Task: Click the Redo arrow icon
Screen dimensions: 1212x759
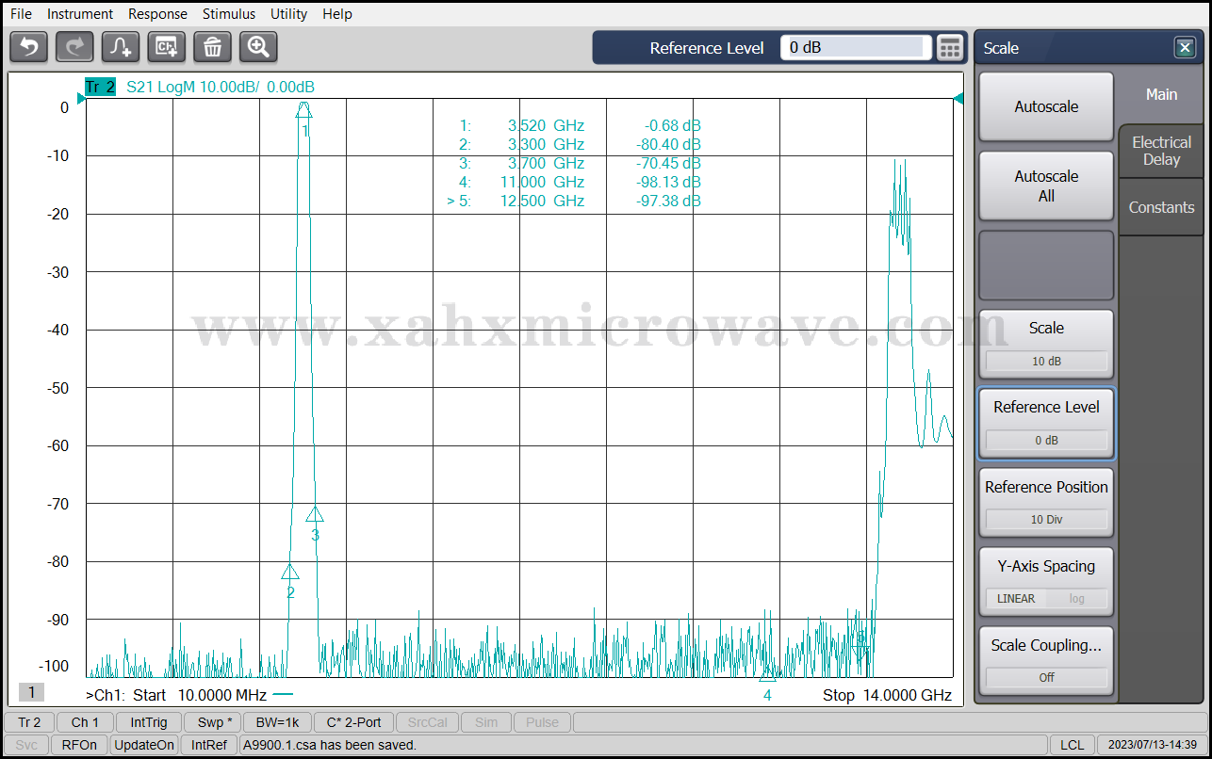Action: click(x=74, y=46)
